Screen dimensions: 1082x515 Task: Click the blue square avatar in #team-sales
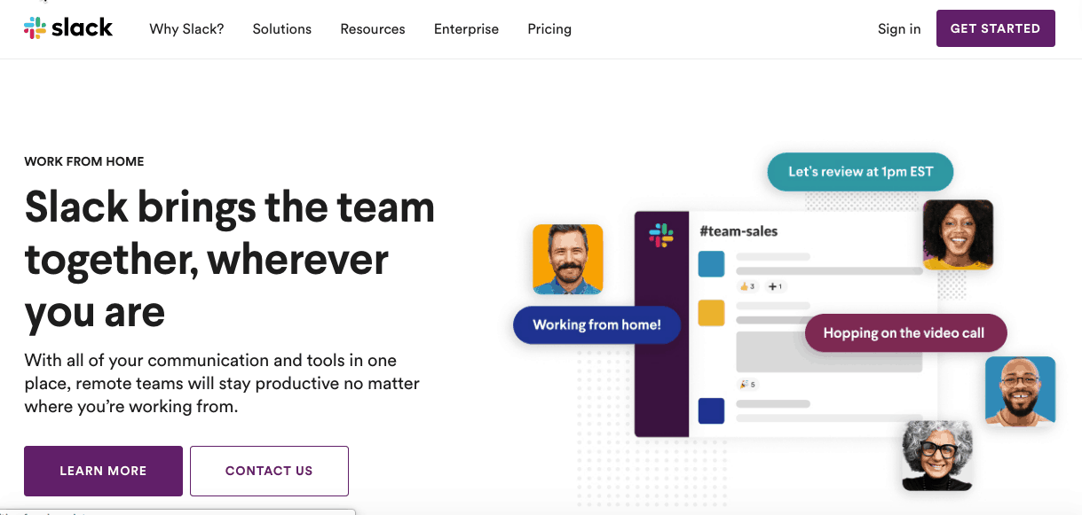coord(711,264)
